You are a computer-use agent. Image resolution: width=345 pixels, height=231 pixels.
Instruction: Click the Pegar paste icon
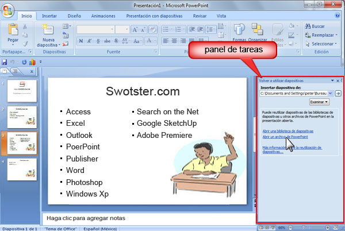click(x=13, y=30)
